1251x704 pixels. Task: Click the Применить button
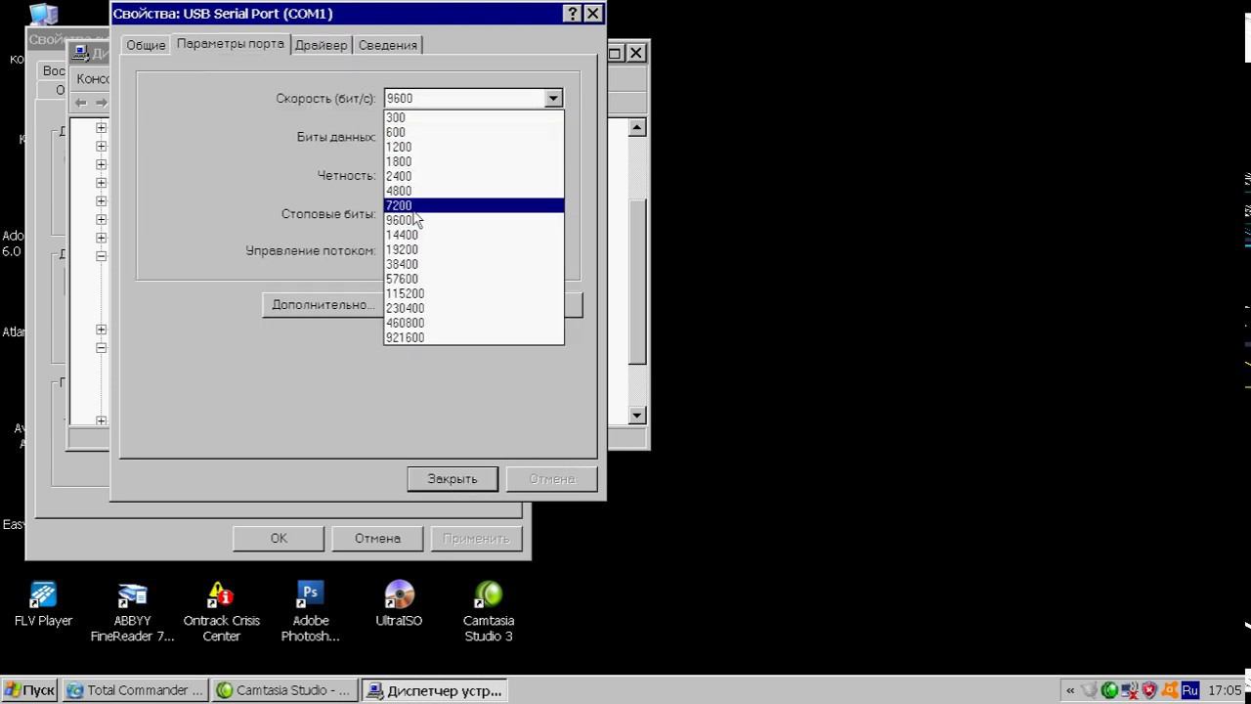pos(476,538)
